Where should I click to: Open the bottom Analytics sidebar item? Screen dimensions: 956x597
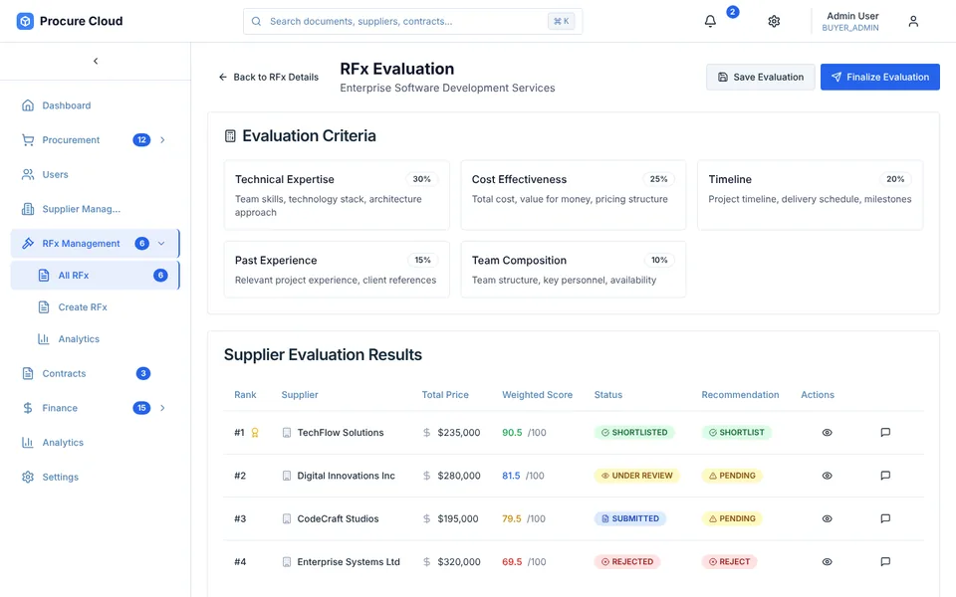coord(96,442)
